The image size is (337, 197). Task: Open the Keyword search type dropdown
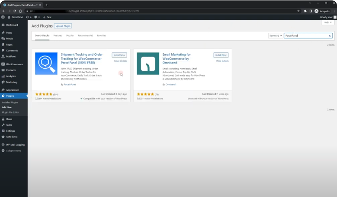[x=276, y=35]
